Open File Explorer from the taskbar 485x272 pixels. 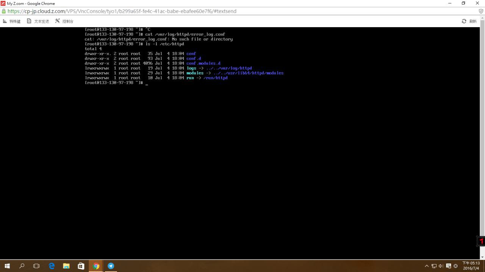[66, 266]
